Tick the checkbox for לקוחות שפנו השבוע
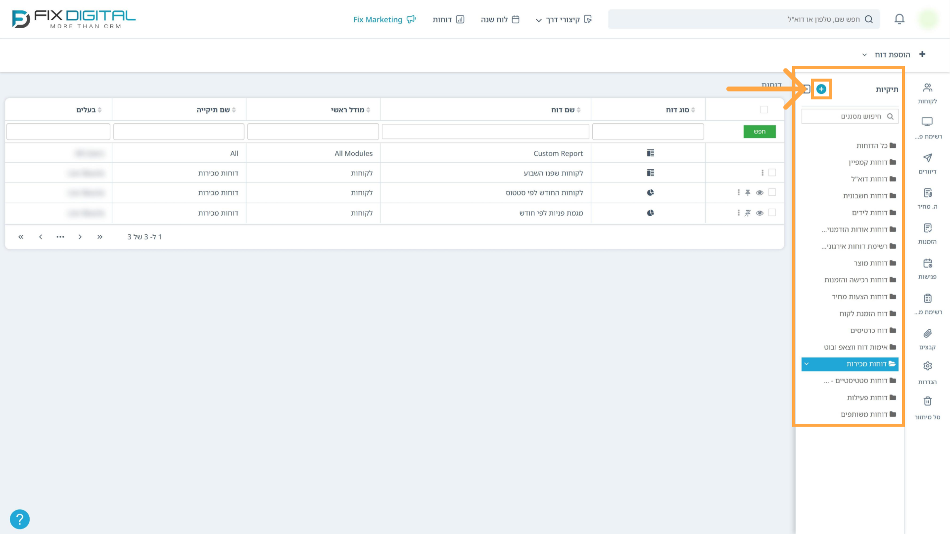Screen dimensions: 950x534 (772, 173)
